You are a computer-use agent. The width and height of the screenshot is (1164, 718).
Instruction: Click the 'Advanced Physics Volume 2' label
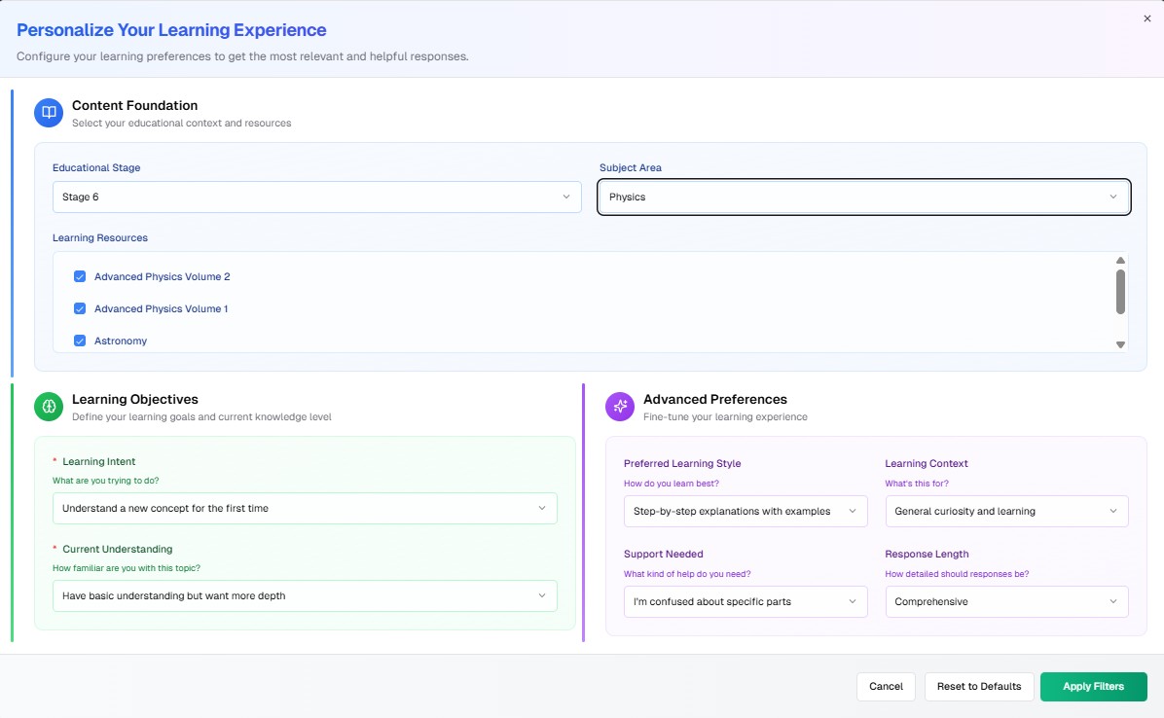162,276
